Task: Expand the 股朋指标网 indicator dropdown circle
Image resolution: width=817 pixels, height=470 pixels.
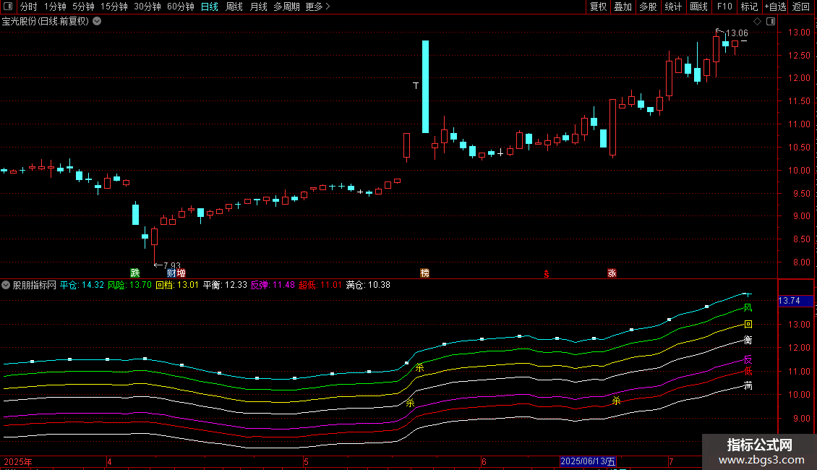Action: coord(6,285)
